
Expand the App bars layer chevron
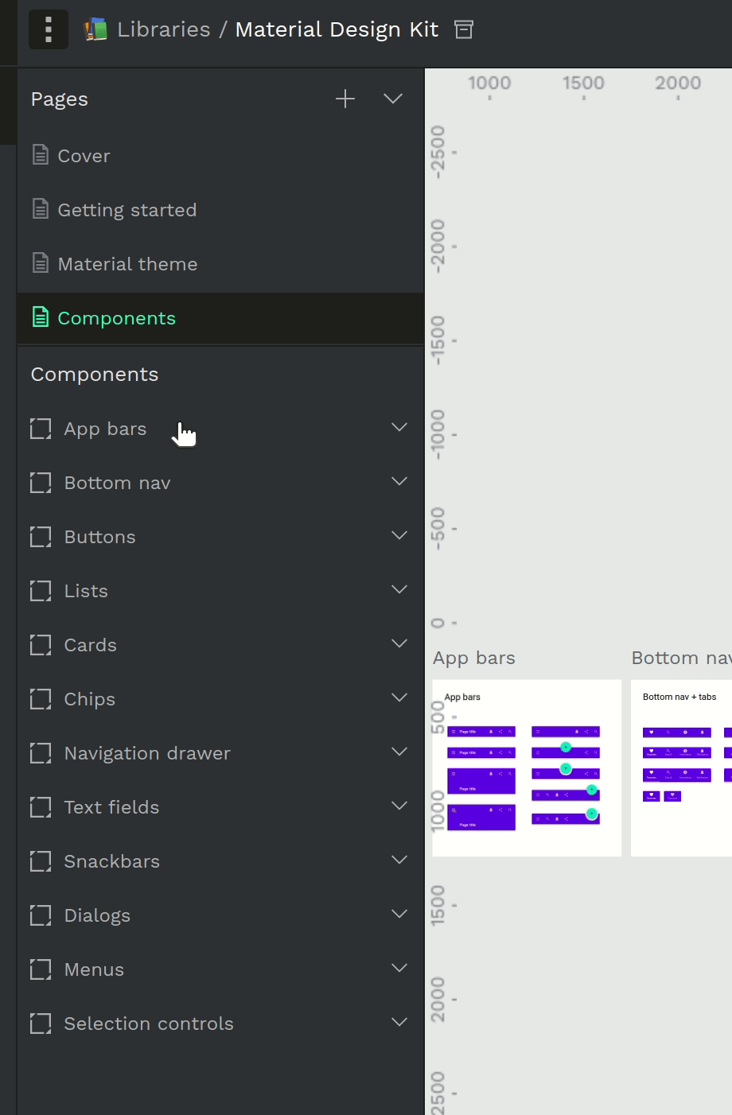pyautogui.click(x=399, y=428)
